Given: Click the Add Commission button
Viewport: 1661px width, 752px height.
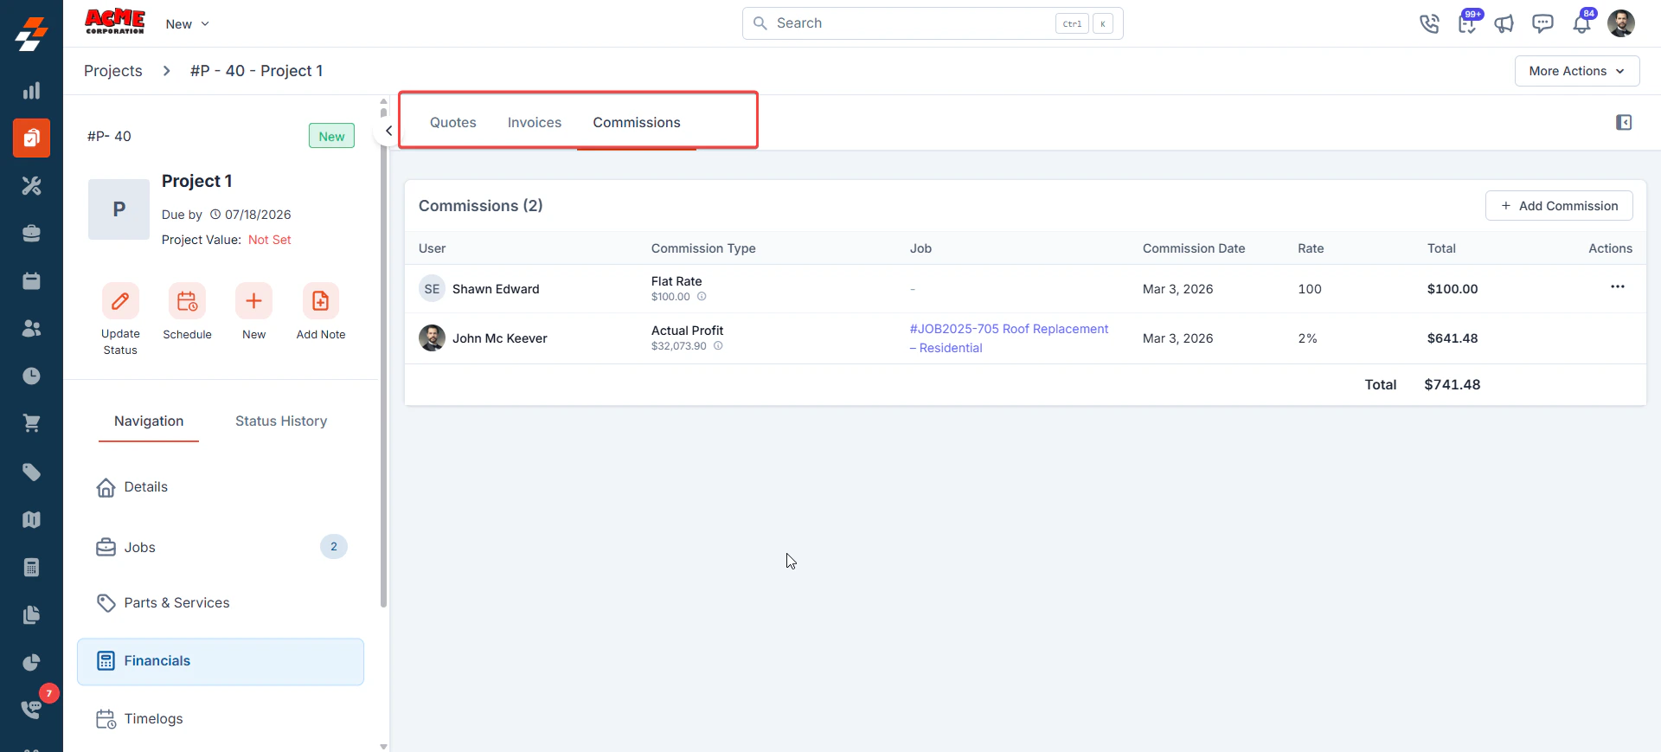Looking at the screenshot, I should tap(1559, 205).
